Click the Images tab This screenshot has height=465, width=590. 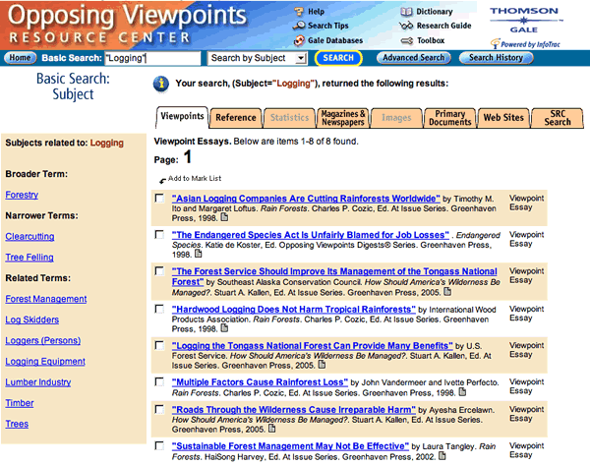(x=396, y=118)
